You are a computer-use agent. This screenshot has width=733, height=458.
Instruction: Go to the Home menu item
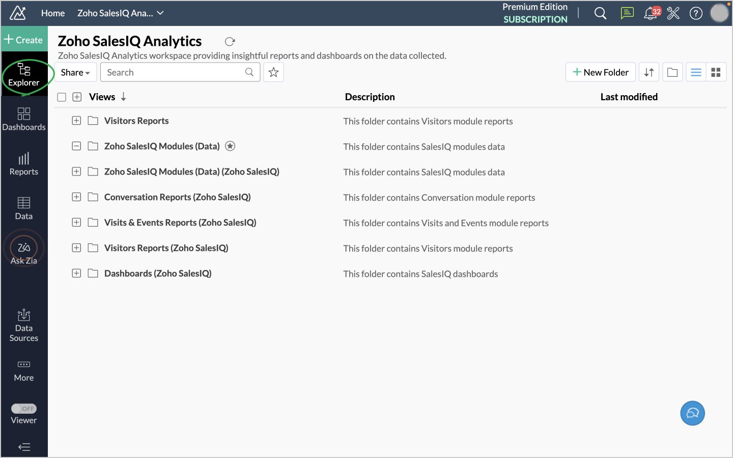point(53,13)
